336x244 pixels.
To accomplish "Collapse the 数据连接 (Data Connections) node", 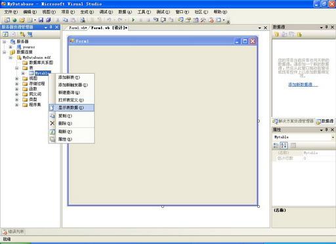I will (5, 52).
